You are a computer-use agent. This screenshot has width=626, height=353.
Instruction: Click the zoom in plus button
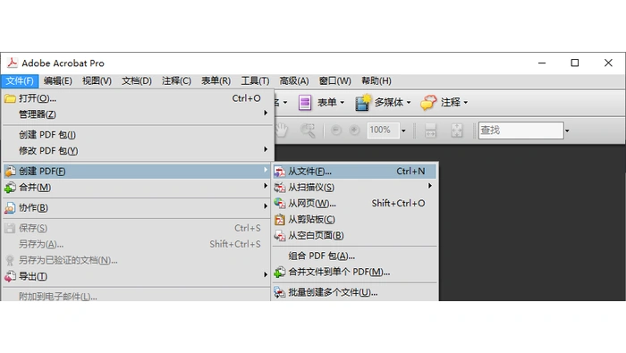(x=354, y=130)
